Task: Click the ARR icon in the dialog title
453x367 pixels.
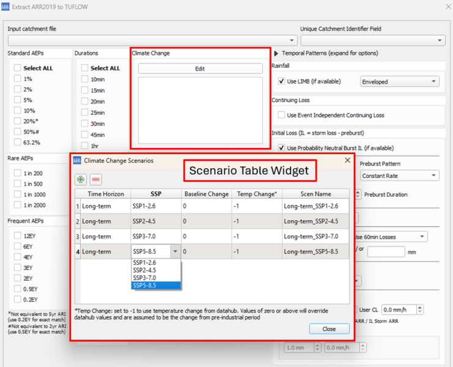Action: click(77, 161)
